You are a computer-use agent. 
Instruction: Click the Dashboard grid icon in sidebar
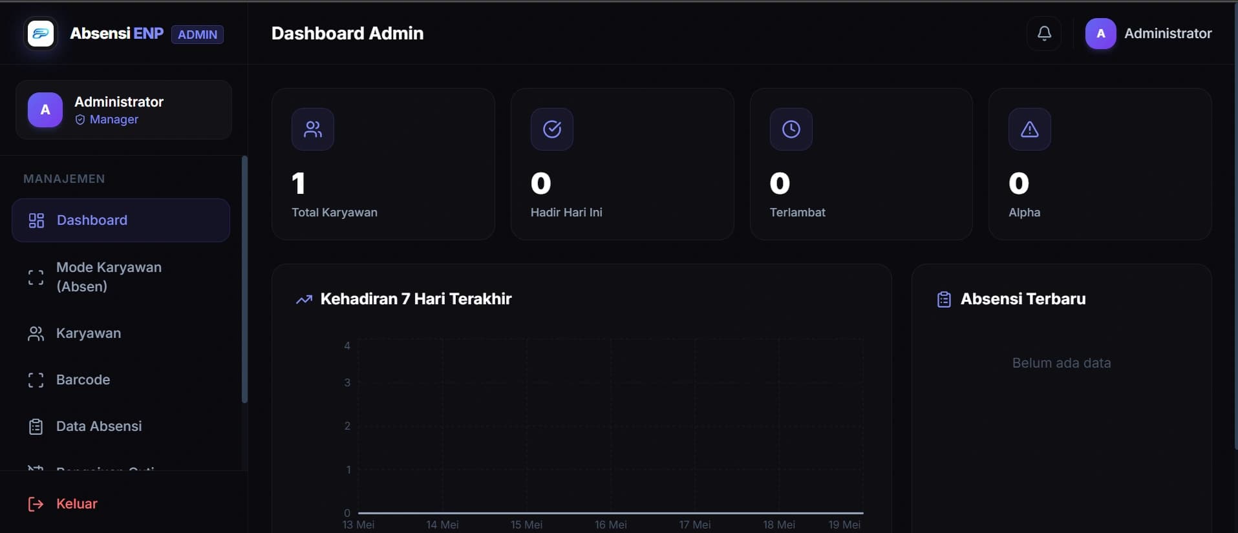click(36, 220)
